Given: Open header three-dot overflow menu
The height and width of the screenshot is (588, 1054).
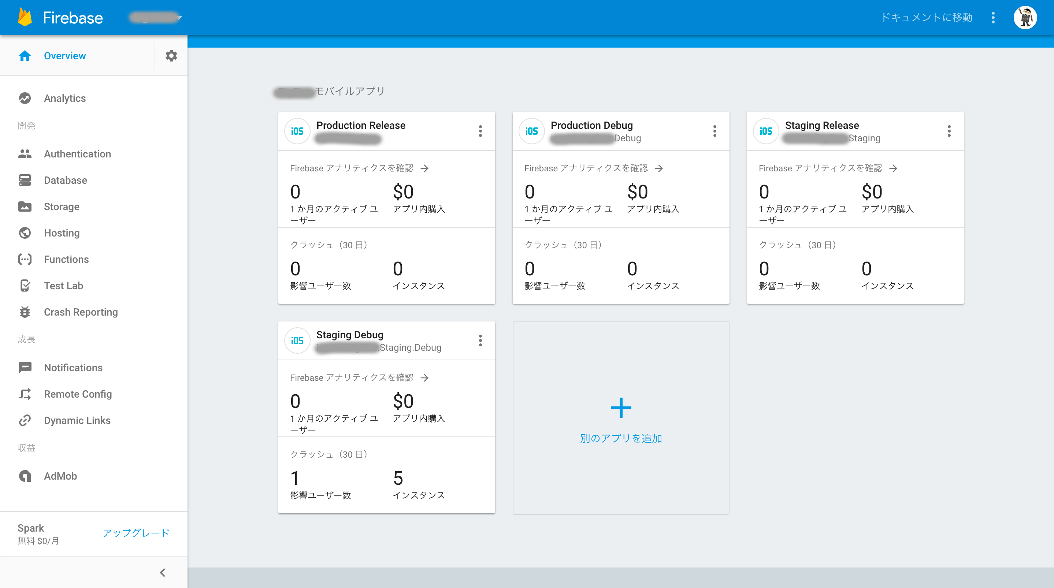Looking at the screenshot, I should coord(993,18).
